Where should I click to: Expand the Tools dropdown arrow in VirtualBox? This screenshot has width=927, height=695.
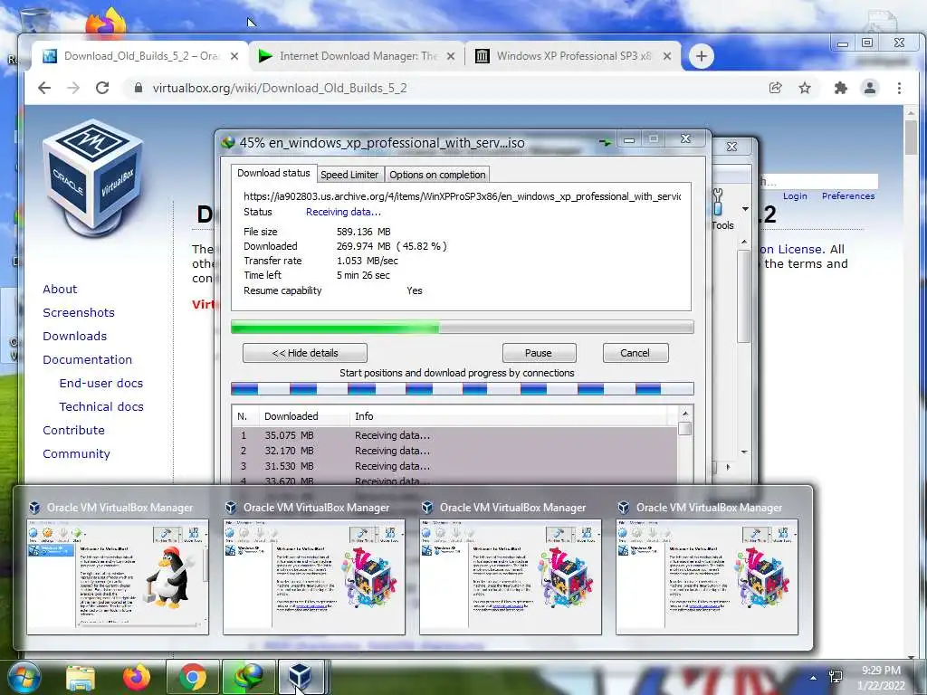pos(745,209)
